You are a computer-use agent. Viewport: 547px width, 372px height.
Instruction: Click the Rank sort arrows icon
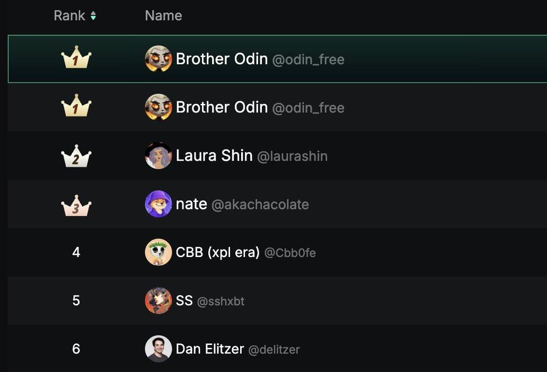(93, 16)
